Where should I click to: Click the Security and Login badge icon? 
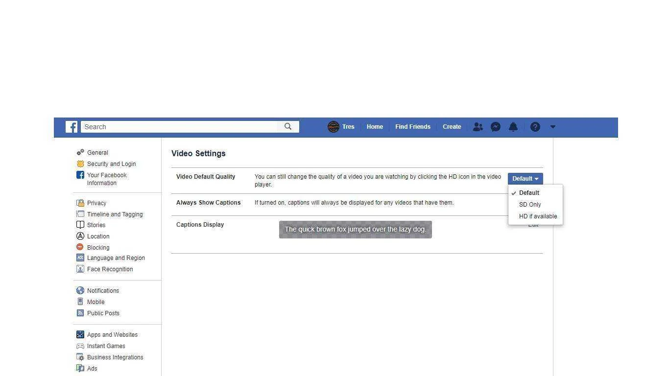pos(80,164)
